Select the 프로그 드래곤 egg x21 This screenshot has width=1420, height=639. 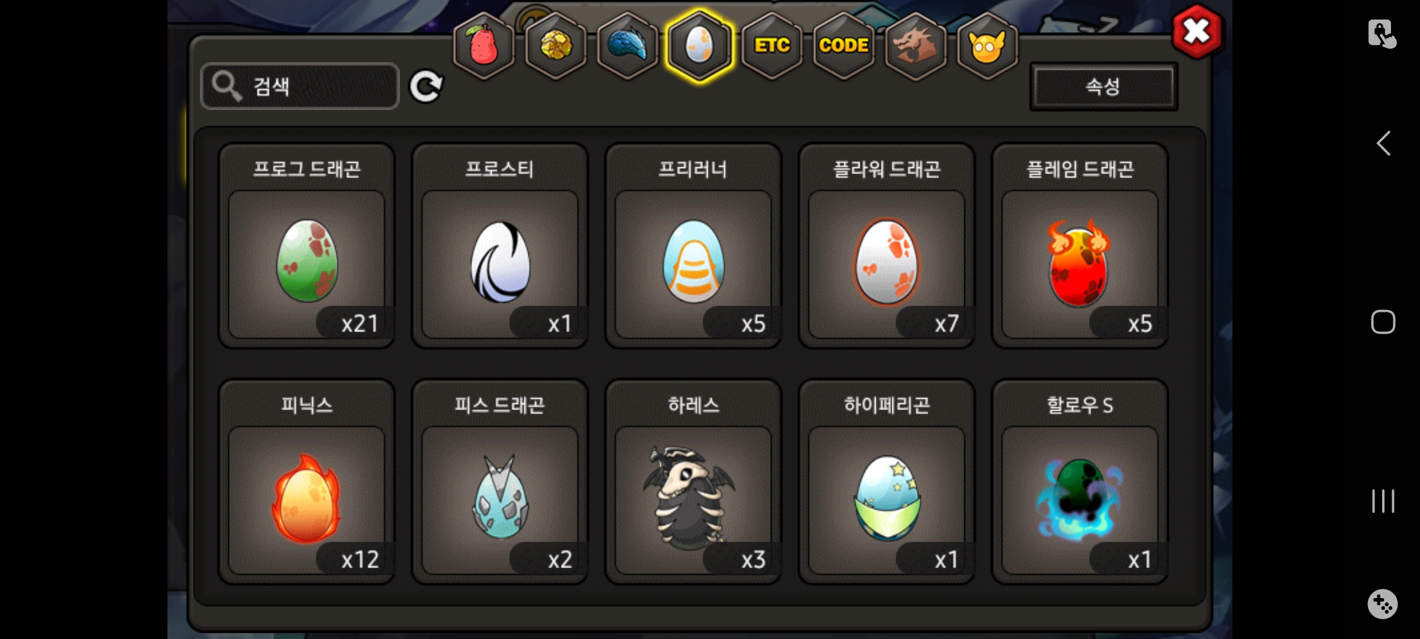tap(306, 246)
